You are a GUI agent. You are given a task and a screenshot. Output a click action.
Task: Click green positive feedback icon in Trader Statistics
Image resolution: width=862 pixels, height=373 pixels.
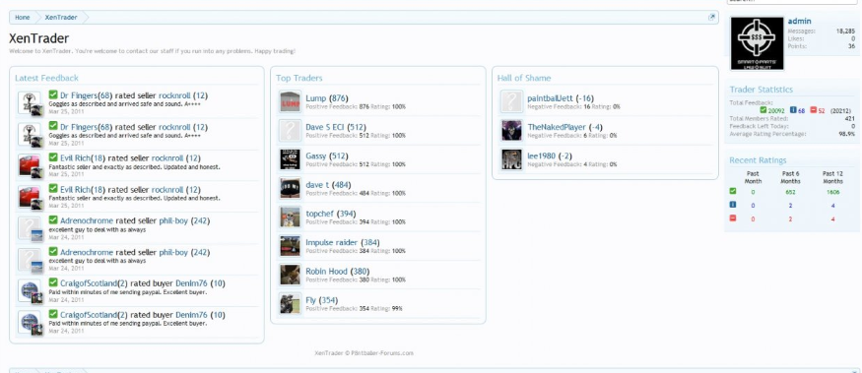click(763, 110)
